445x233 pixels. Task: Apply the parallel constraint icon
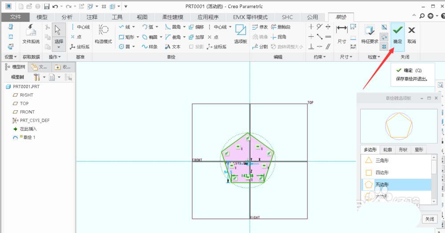328,47
